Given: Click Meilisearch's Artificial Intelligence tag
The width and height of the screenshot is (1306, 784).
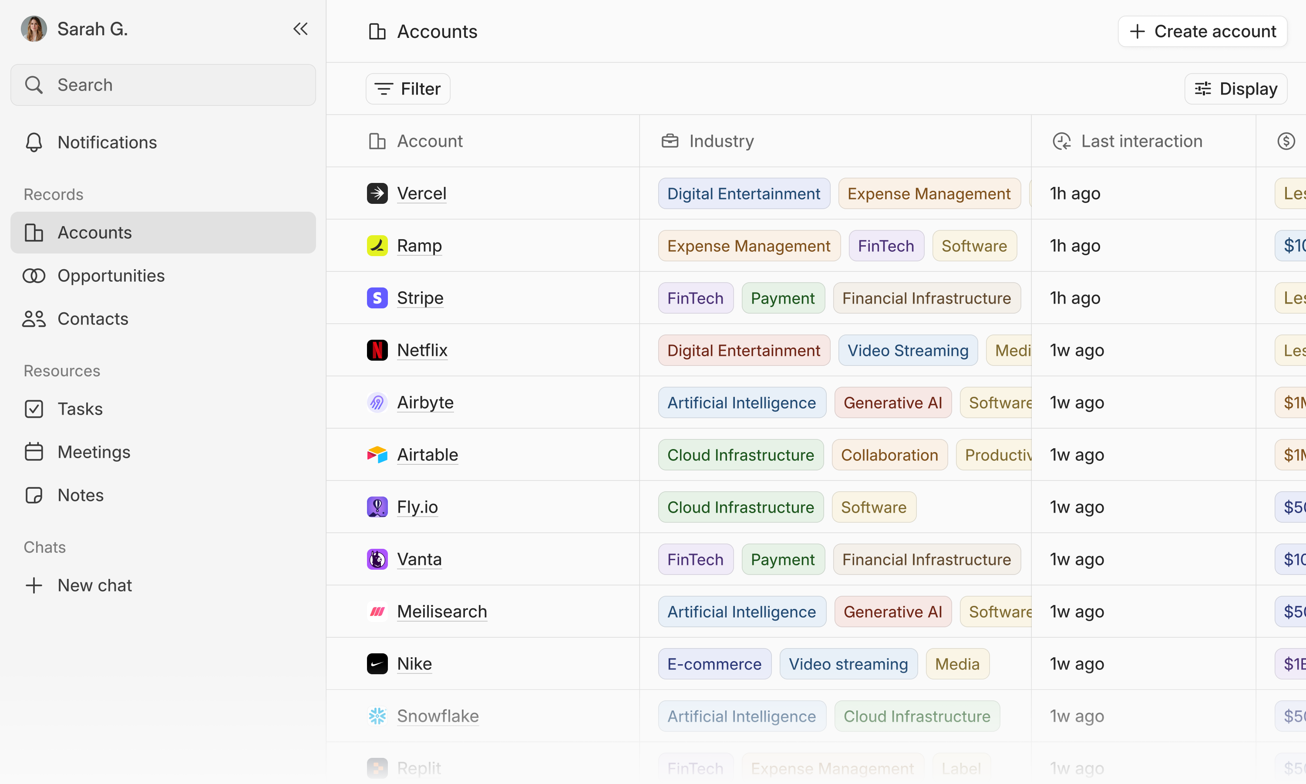Looking at the screenshot, I should pyautogui.click(x=742, y=612).
